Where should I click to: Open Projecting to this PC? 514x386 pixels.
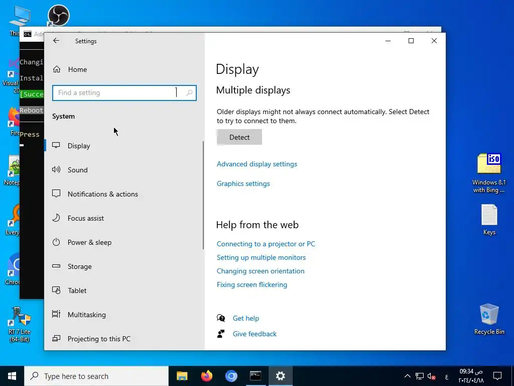click(99, 339)
